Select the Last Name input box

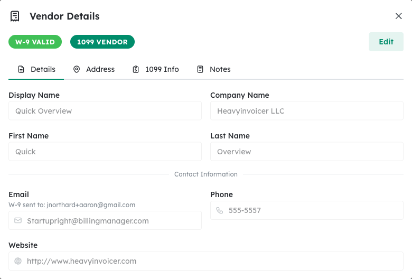tap(307, 152)
